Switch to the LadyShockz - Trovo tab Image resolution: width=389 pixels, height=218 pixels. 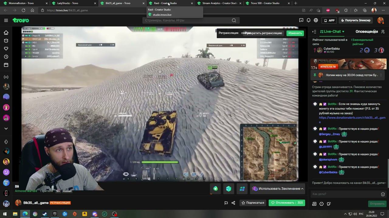[x=74, y=3]
